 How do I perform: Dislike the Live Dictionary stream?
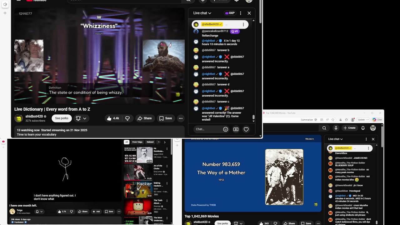coord(127,118)
